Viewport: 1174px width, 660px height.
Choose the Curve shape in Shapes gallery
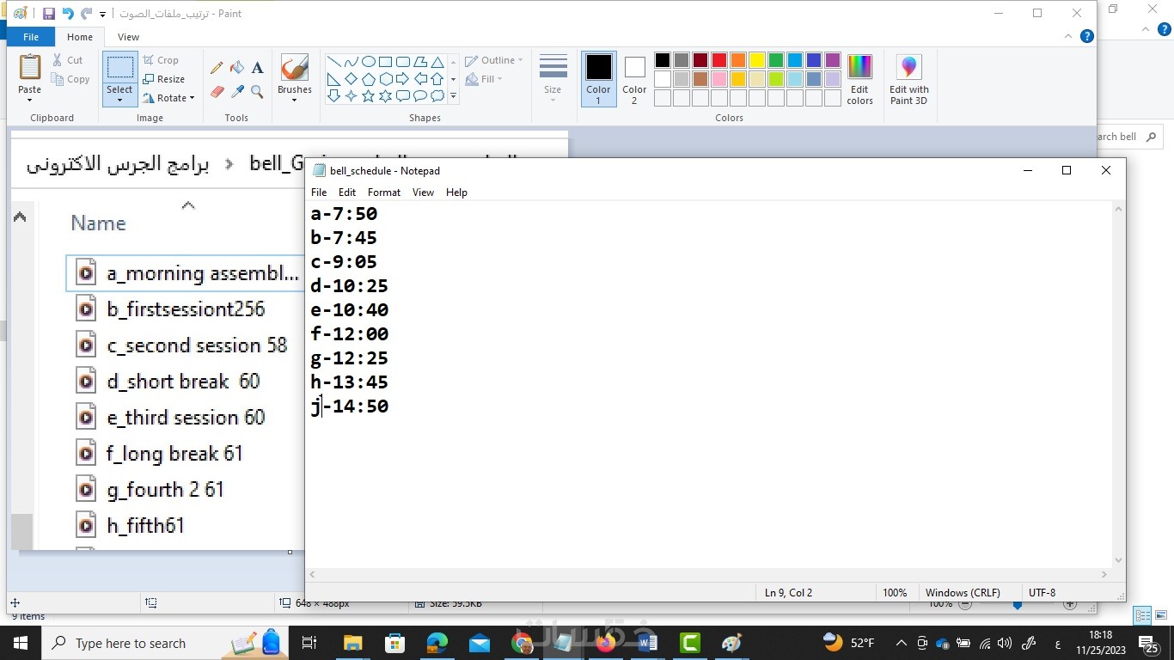coord(351,62)
